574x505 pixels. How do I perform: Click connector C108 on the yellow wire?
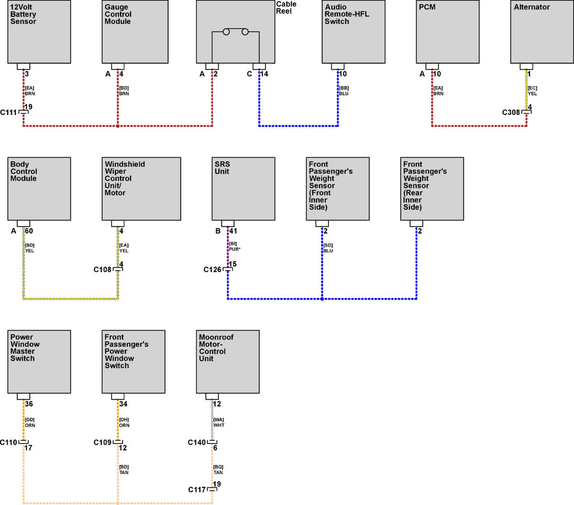click(x=118, y=269)
